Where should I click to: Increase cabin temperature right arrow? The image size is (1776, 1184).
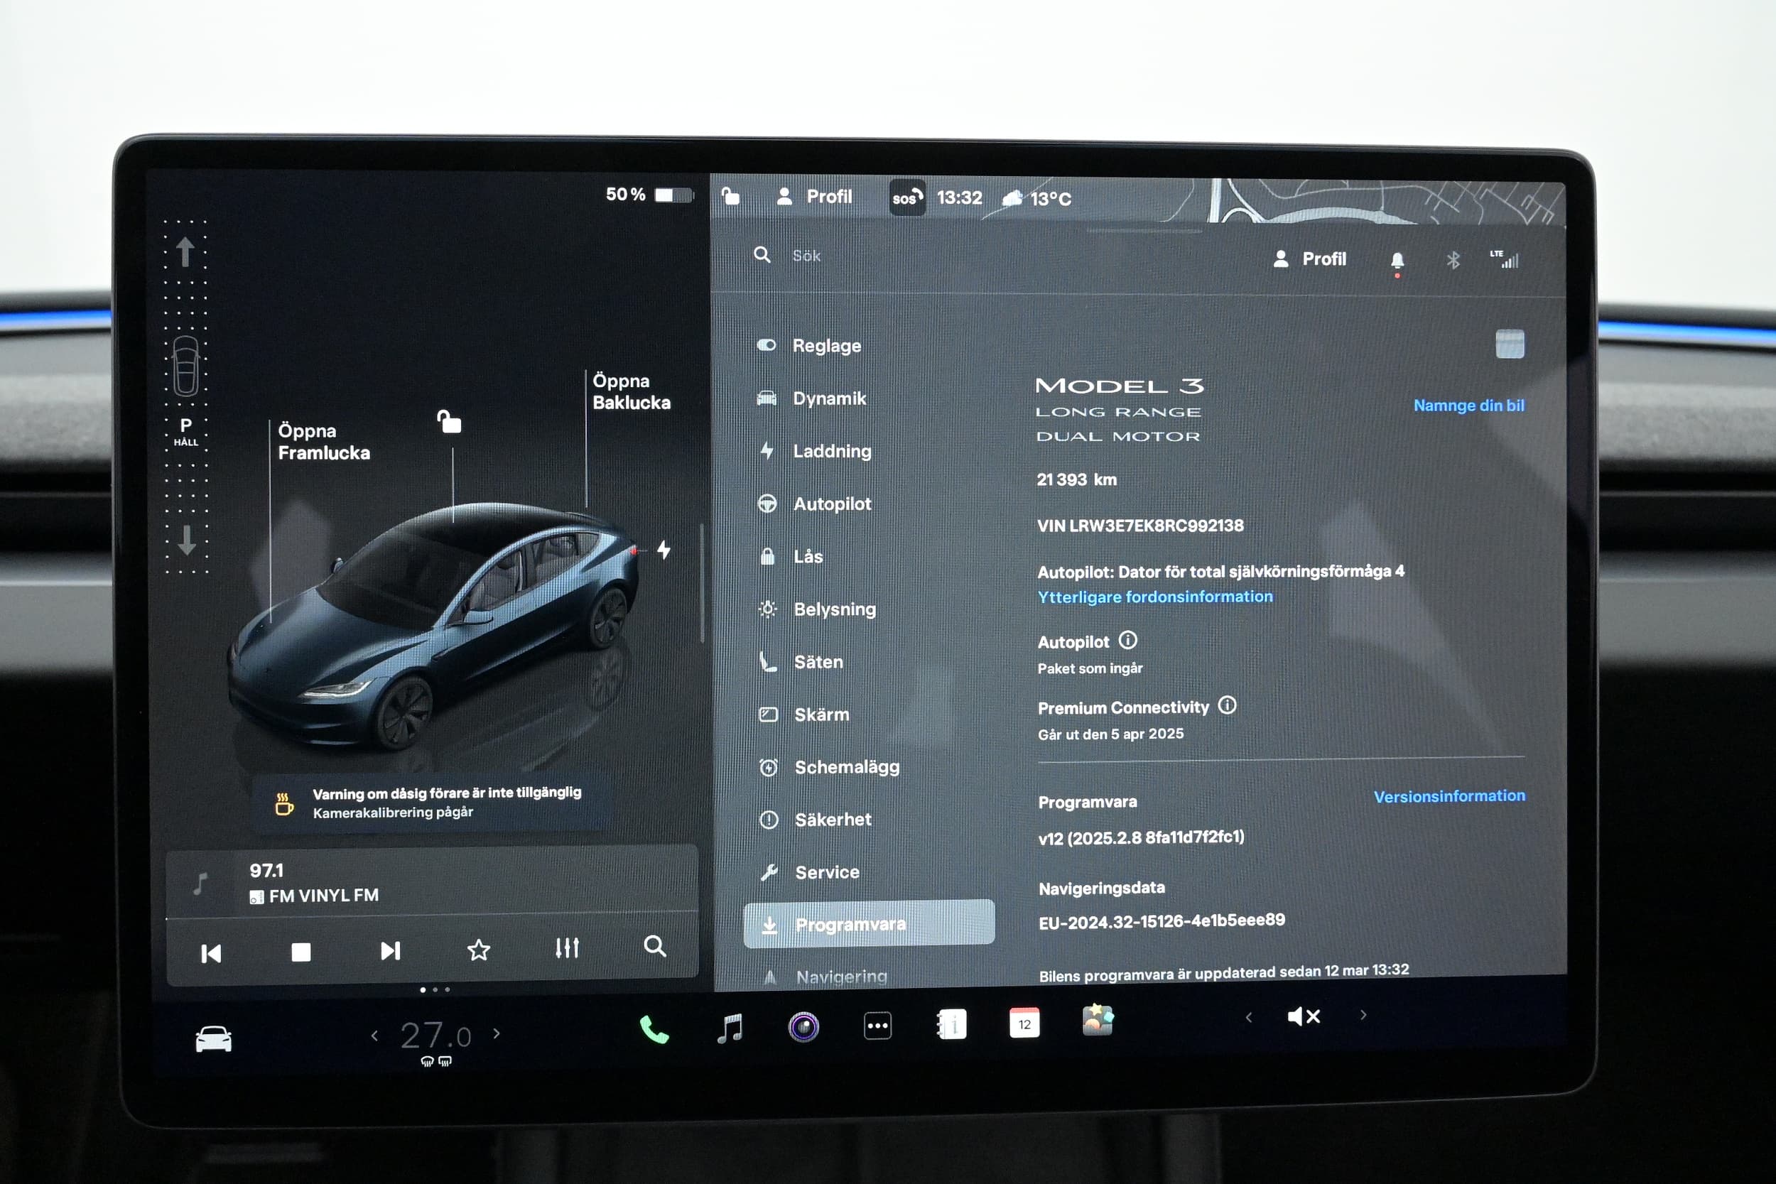496,1033
